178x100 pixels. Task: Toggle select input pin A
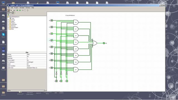tap(56, 81)
